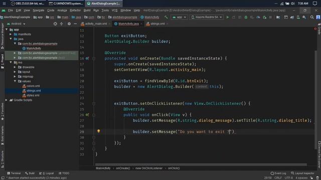
Task: Collapse the values folder node
Action: point(15,81)
